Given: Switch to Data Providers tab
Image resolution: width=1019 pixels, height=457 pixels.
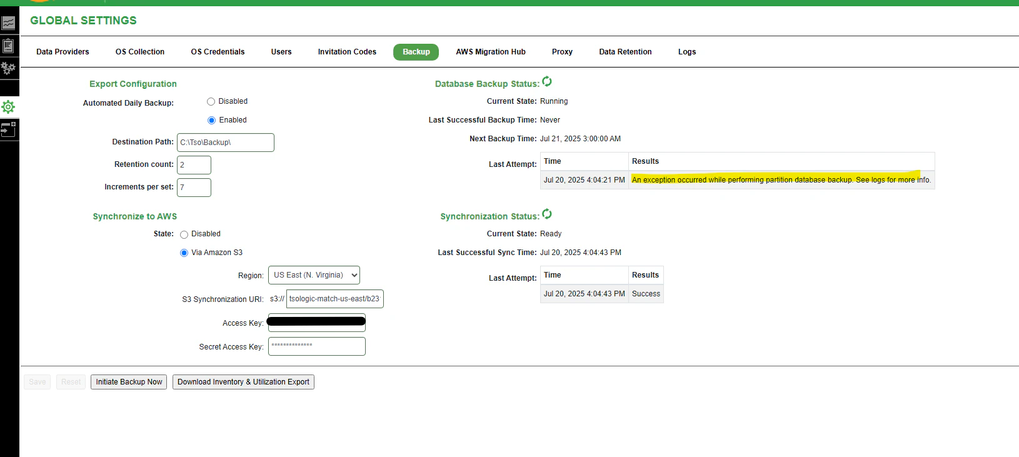Looking at the screenshot, I should 63,52.
